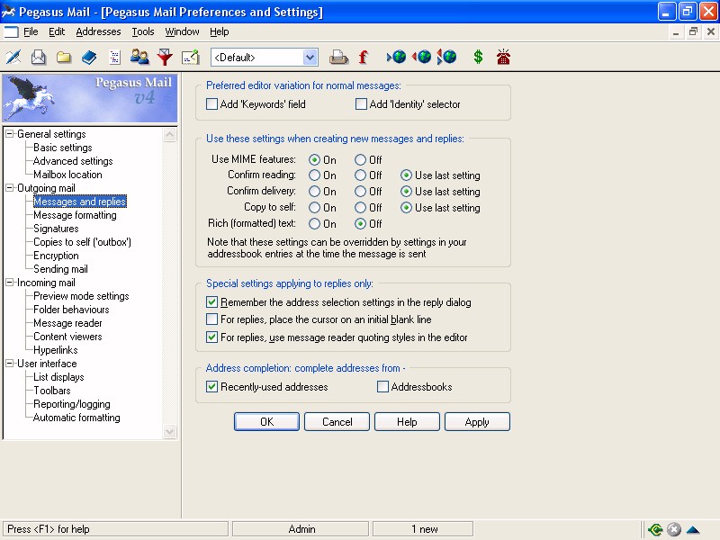The height and width of the screenshot is (540, 720).
Task: Open the File menu
Action: (x=31, y=31)
